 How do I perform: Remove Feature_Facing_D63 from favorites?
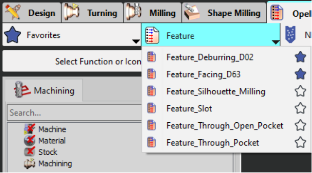[x=300, y=74]
